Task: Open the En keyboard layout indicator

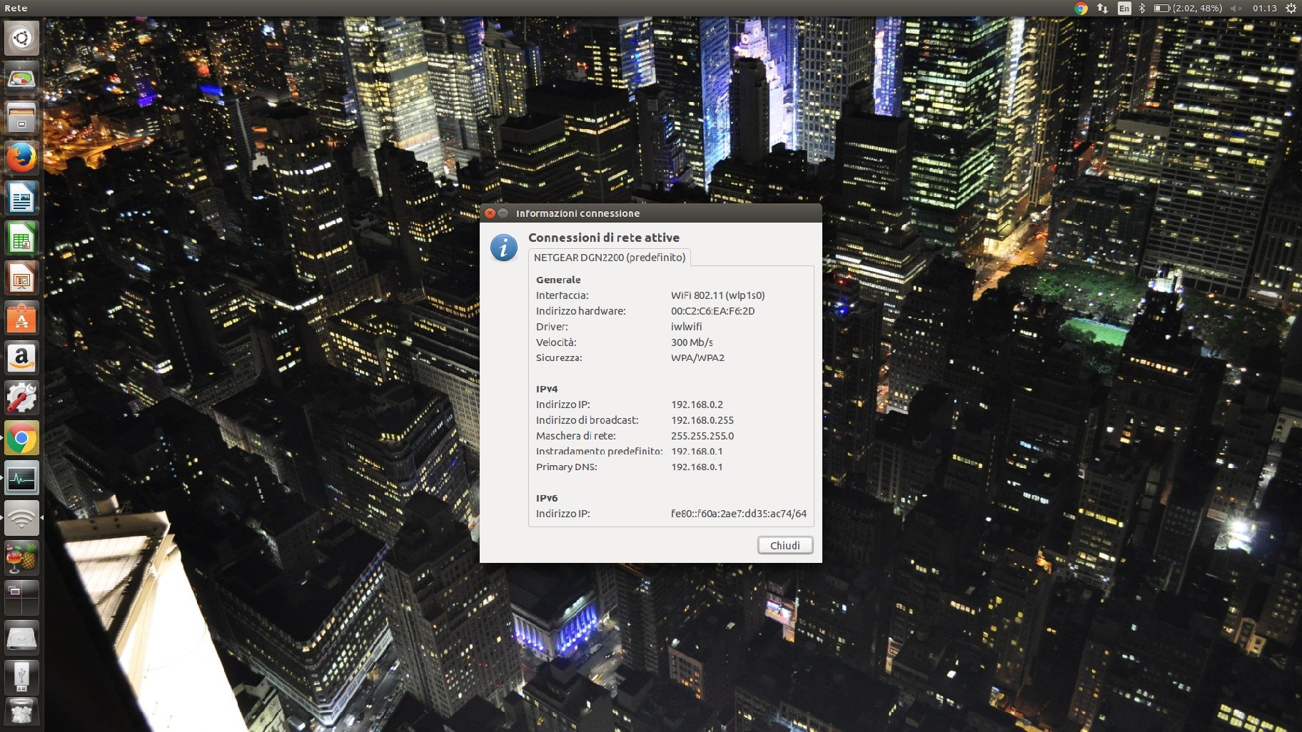Action: pyautogui.click(x=1124, y=9)
